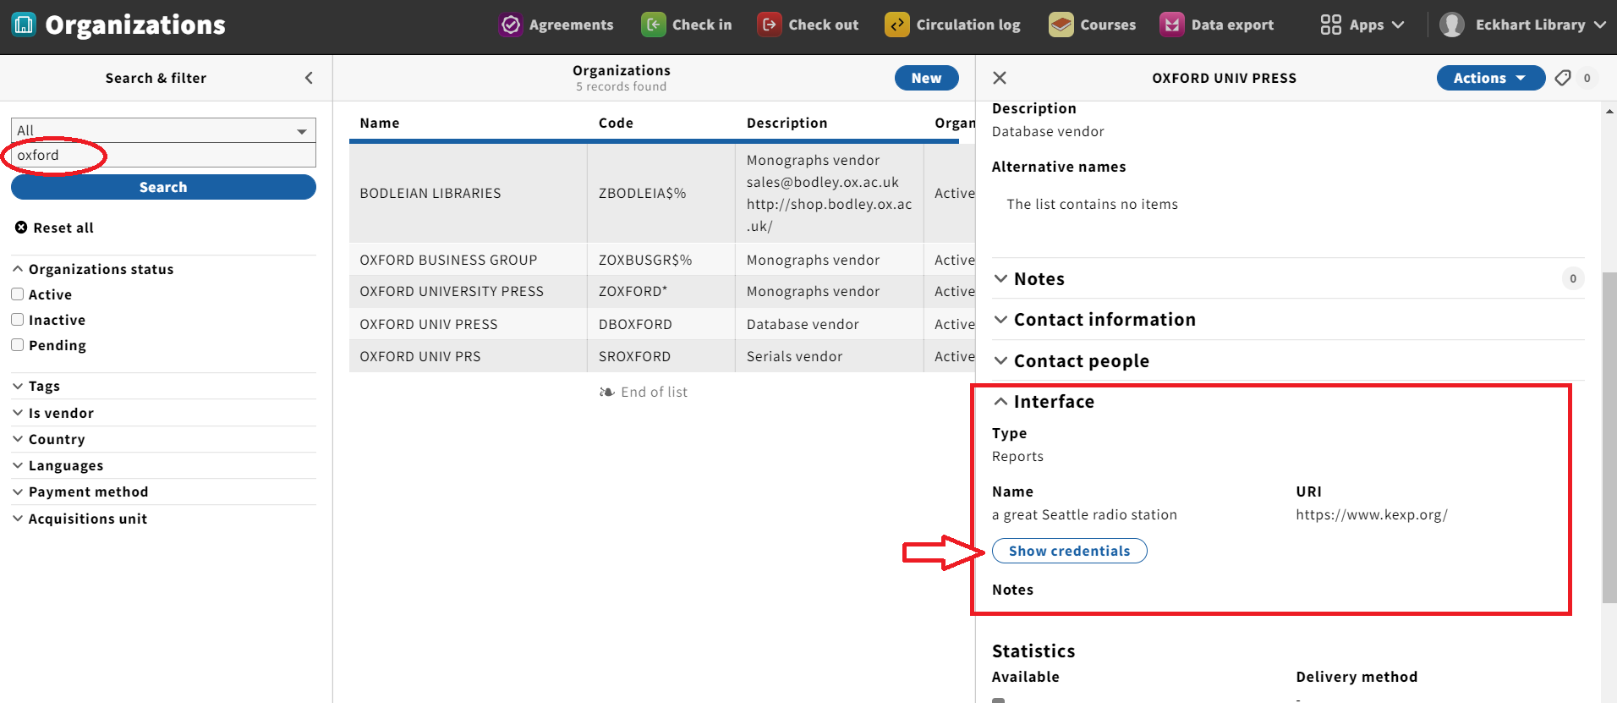Open the Actions dropdown menu
Image resolution: width=1617 pixels, height=703 pixels.
(x=1490, y=78)
